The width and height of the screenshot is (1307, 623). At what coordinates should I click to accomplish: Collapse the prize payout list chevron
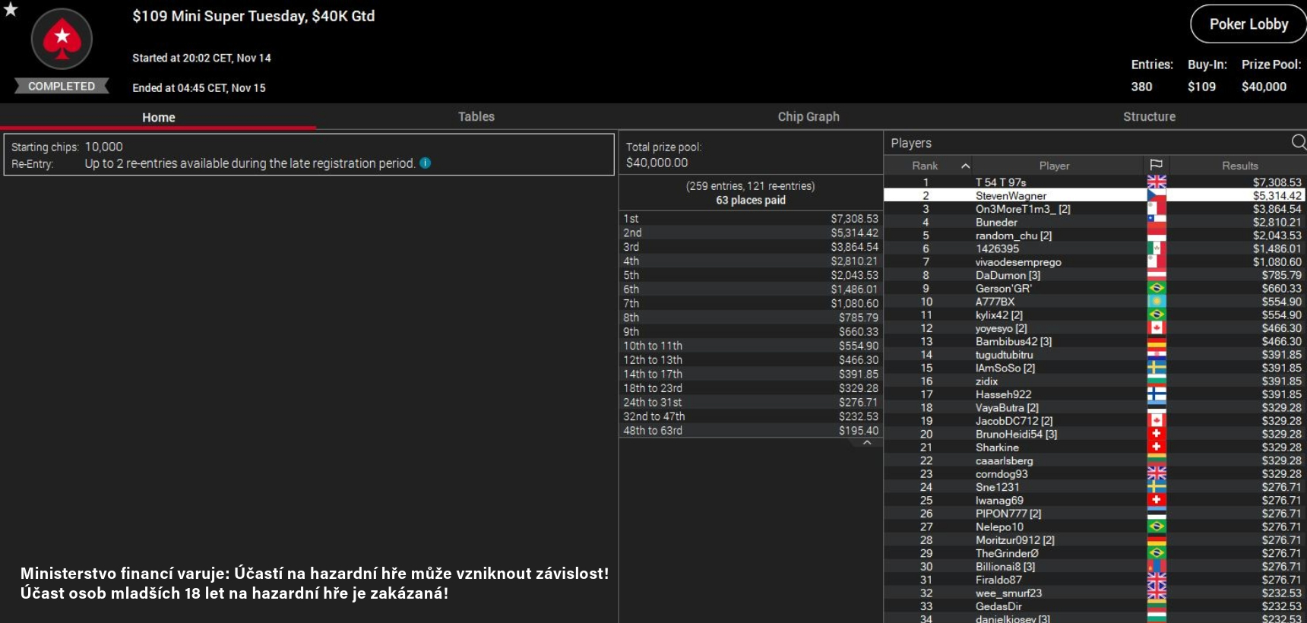[x=867, y=443]
